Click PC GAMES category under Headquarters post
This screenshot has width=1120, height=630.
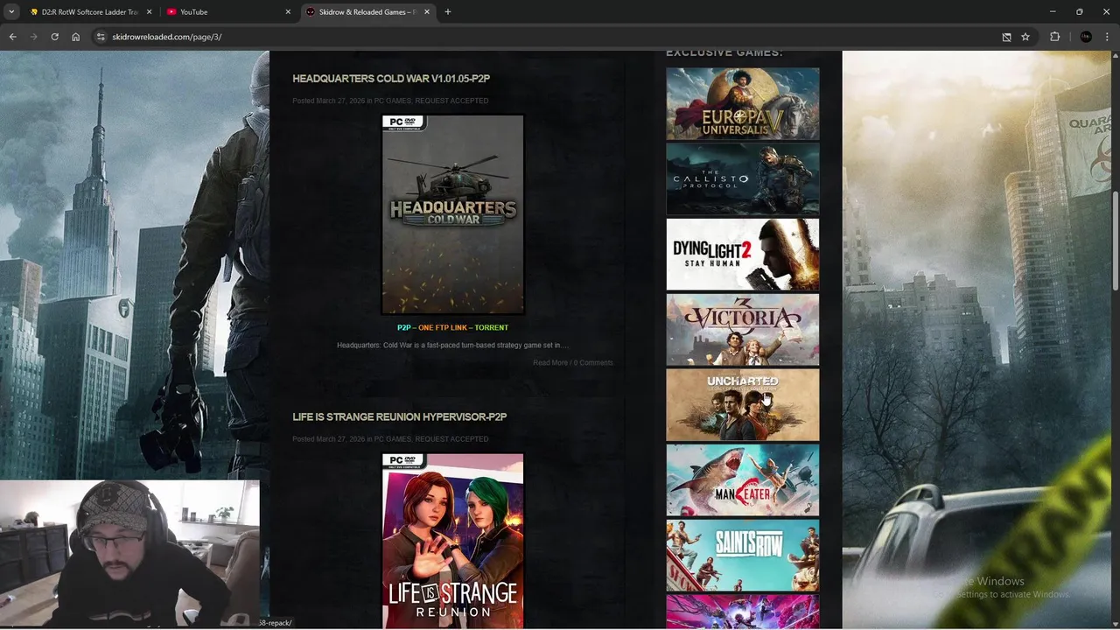click(392, 101)
